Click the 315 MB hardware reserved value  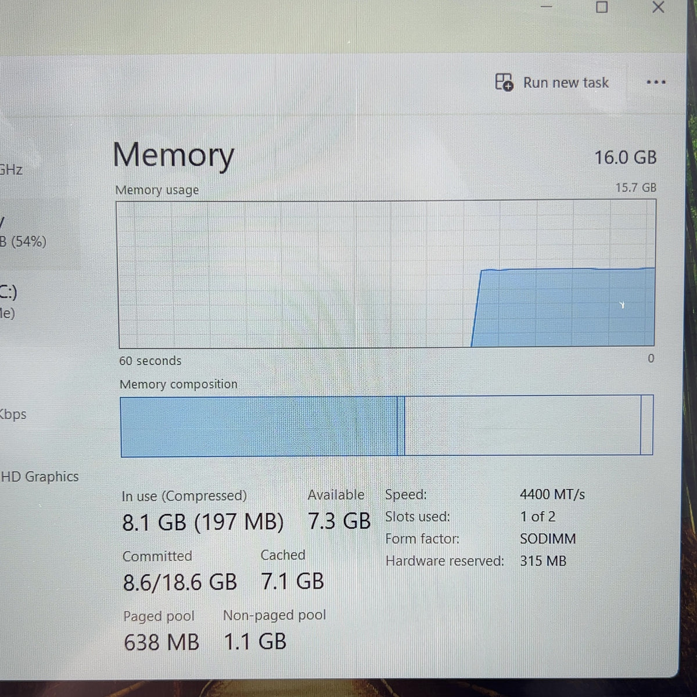point(543,561)
